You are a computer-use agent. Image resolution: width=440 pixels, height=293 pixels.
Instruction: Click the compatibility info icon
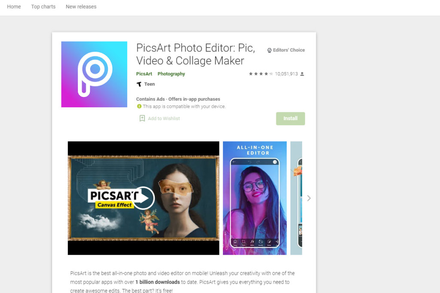tap(139, 106)
